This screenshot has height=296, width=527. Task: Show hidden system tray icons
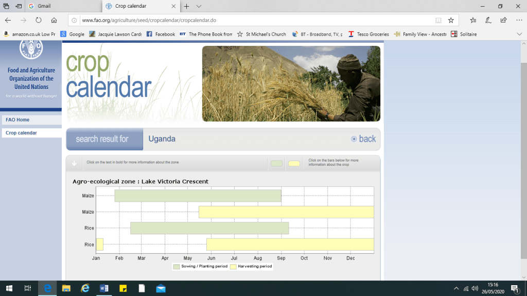pyautogui.click(x=456, y=288)
